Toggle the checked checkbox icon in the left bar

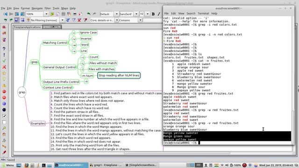tap(4, 116)
